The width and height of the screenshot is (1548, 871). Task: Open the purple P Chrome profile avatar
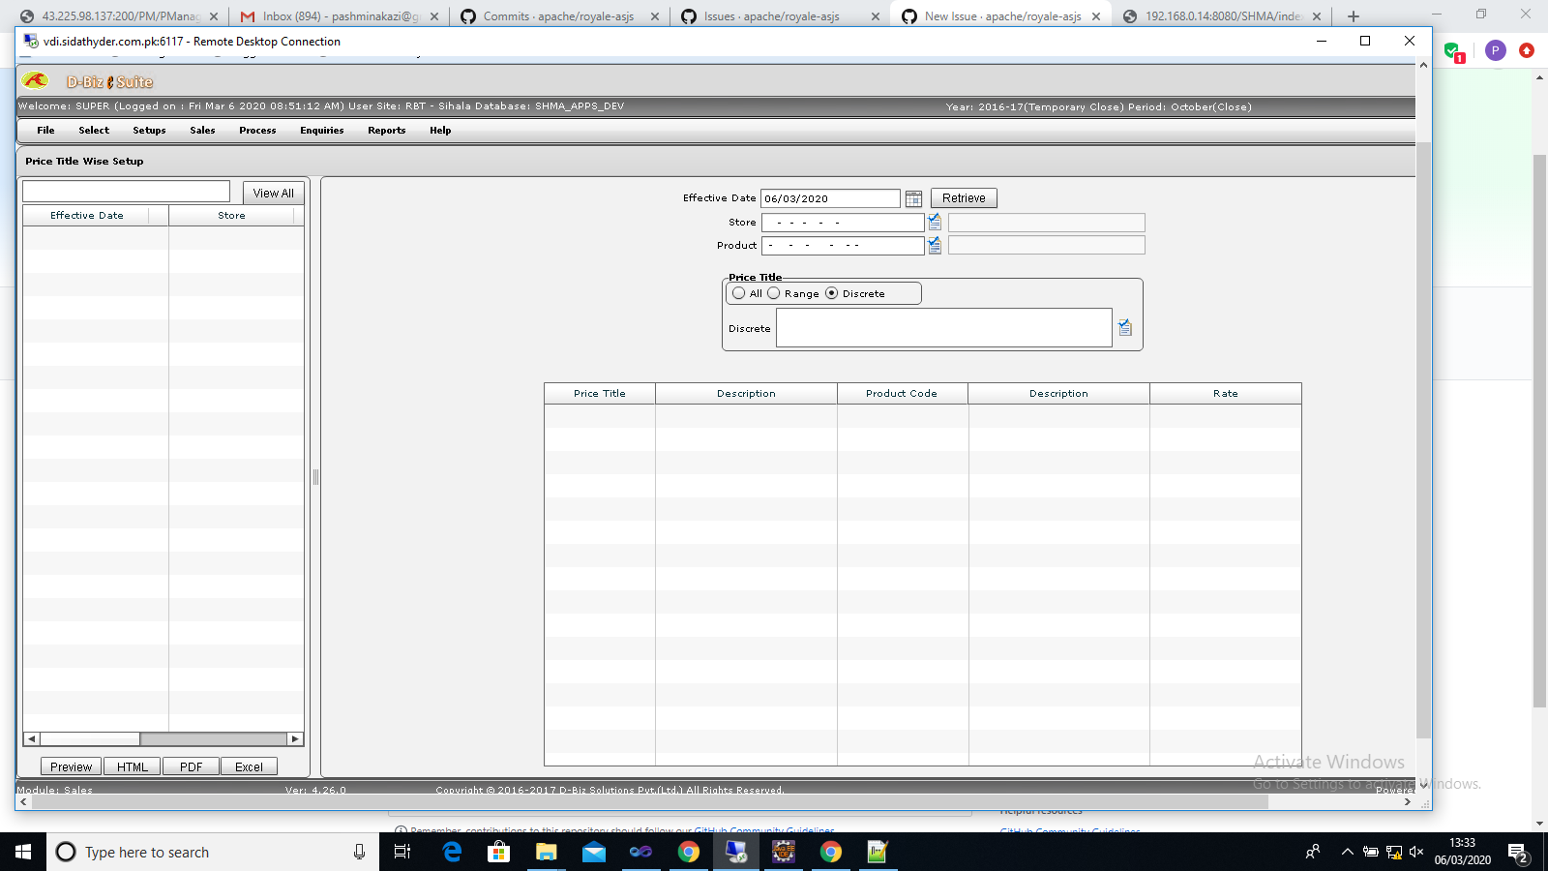tap(1495, 50)
